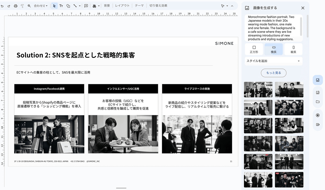Click the 'インフルエンサー/UGC活用' black header box

[x=123, y=89]
